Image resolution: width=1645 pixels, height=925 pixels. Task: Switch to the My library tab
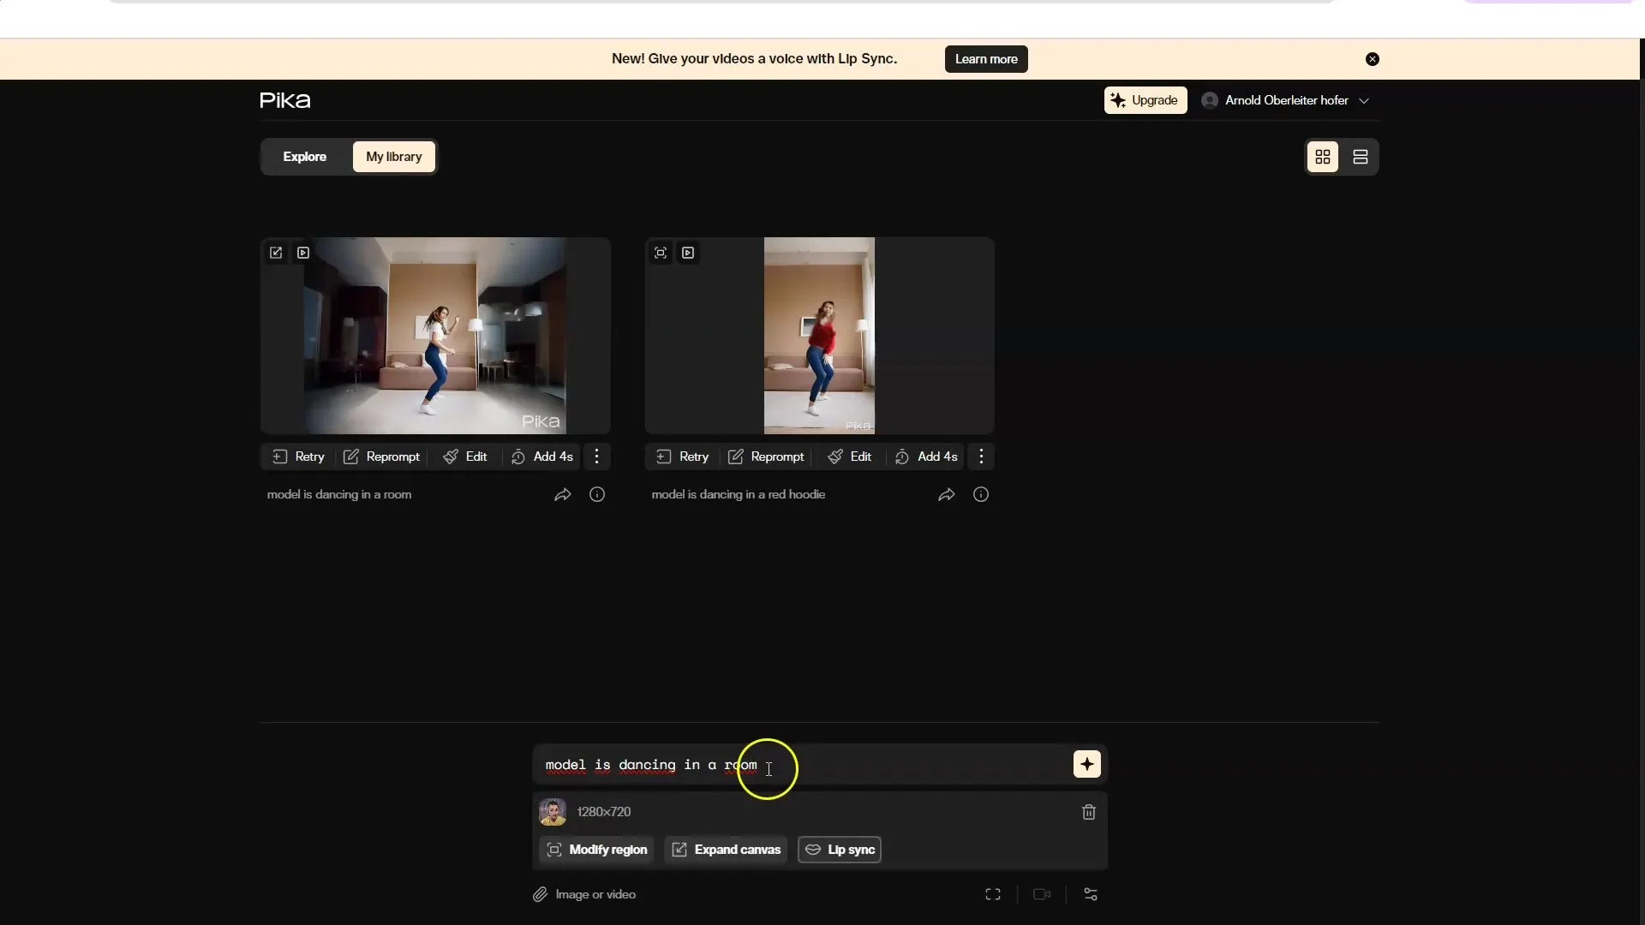tap(394, 157)
